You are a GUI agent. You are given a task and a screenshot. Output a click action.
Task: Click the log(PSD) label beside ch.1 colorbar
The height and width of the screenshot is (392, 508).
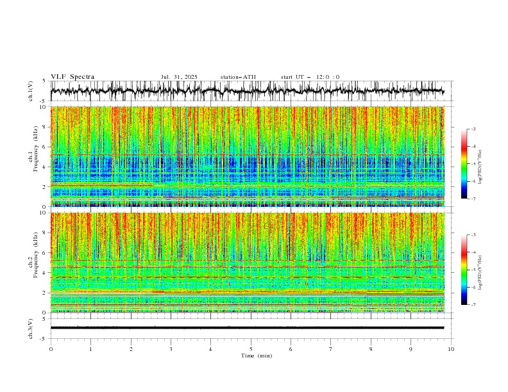coord(480,167)
